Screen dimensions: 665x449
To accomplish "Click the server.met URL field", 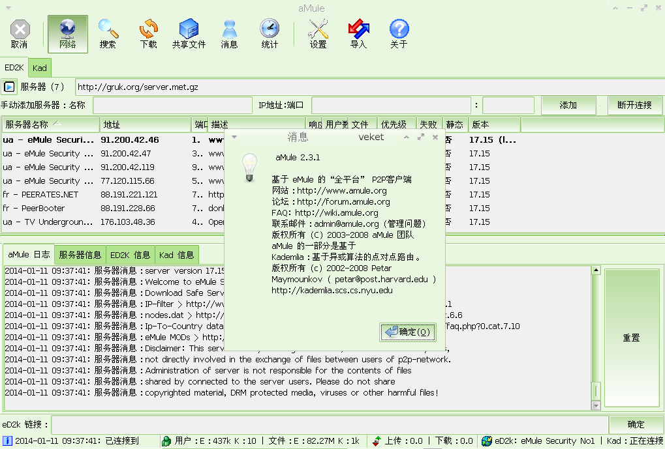I will point(370,87).
